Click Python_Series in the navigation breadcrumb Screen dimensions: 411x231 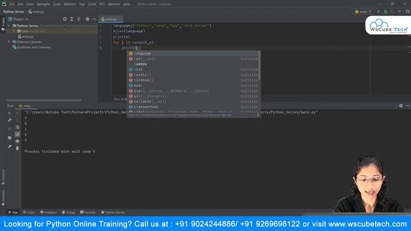pos(13,12)
